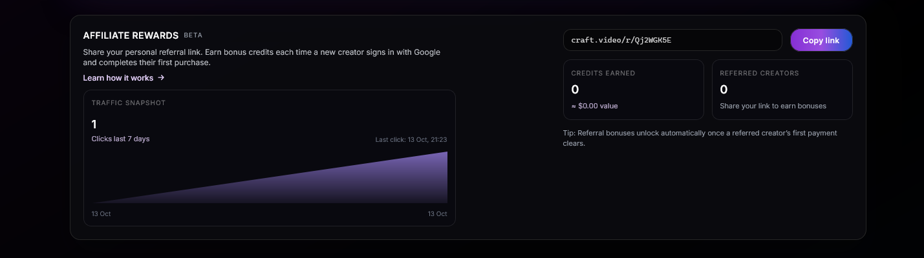
Task: Click the CREDITS EARNED card label
Action: [x=603, y=74]
